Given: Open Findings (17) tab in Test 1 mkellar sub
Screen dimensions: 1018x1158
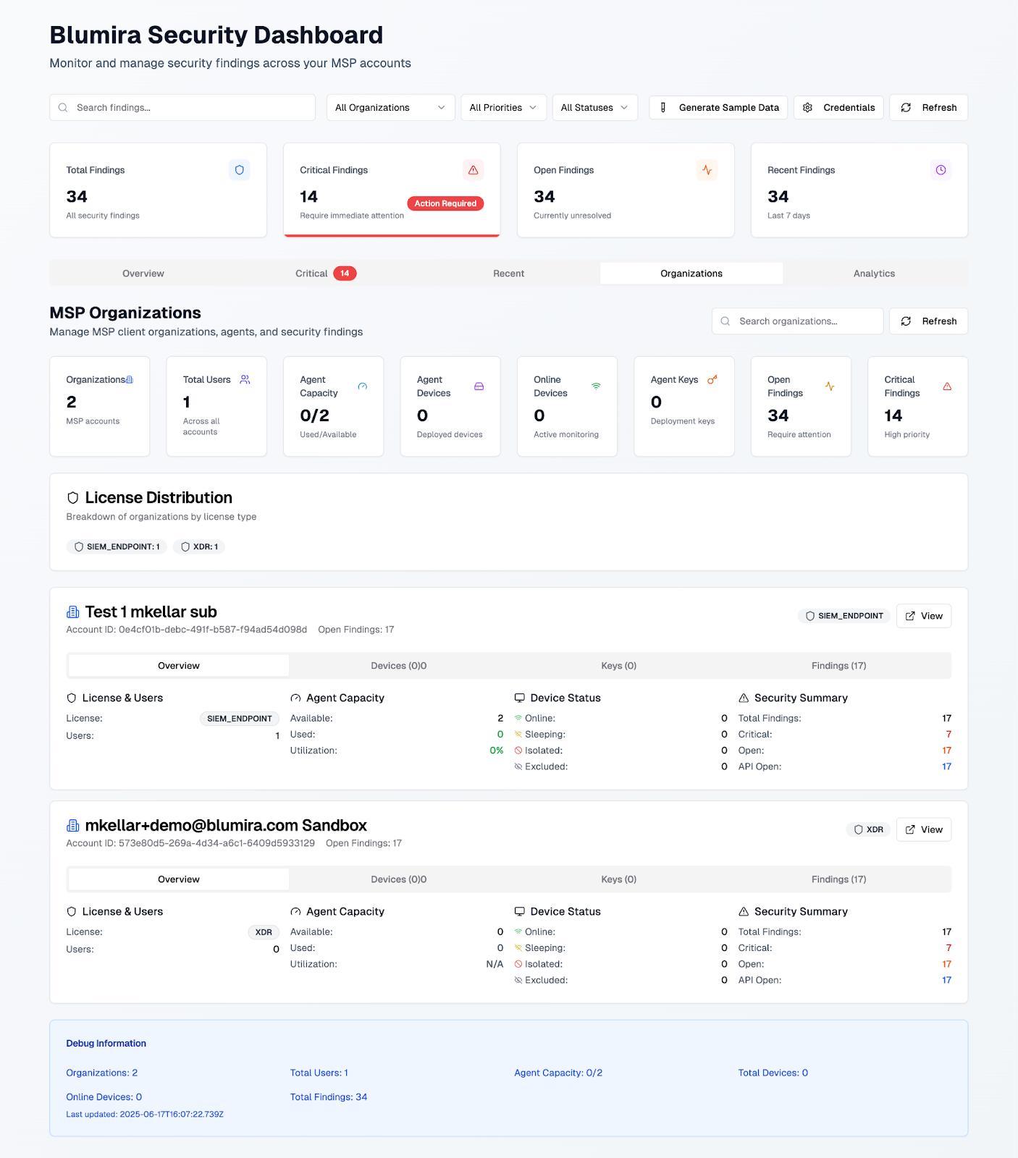Looking at the screenshot, I should pos(839,666).
